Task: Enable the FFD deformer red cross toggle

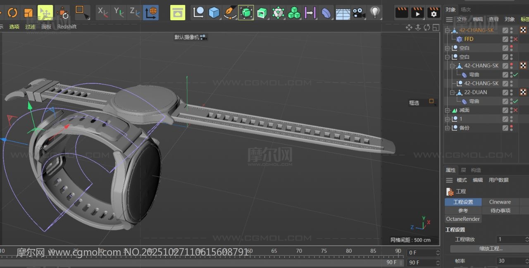Action: click(516, 39)
